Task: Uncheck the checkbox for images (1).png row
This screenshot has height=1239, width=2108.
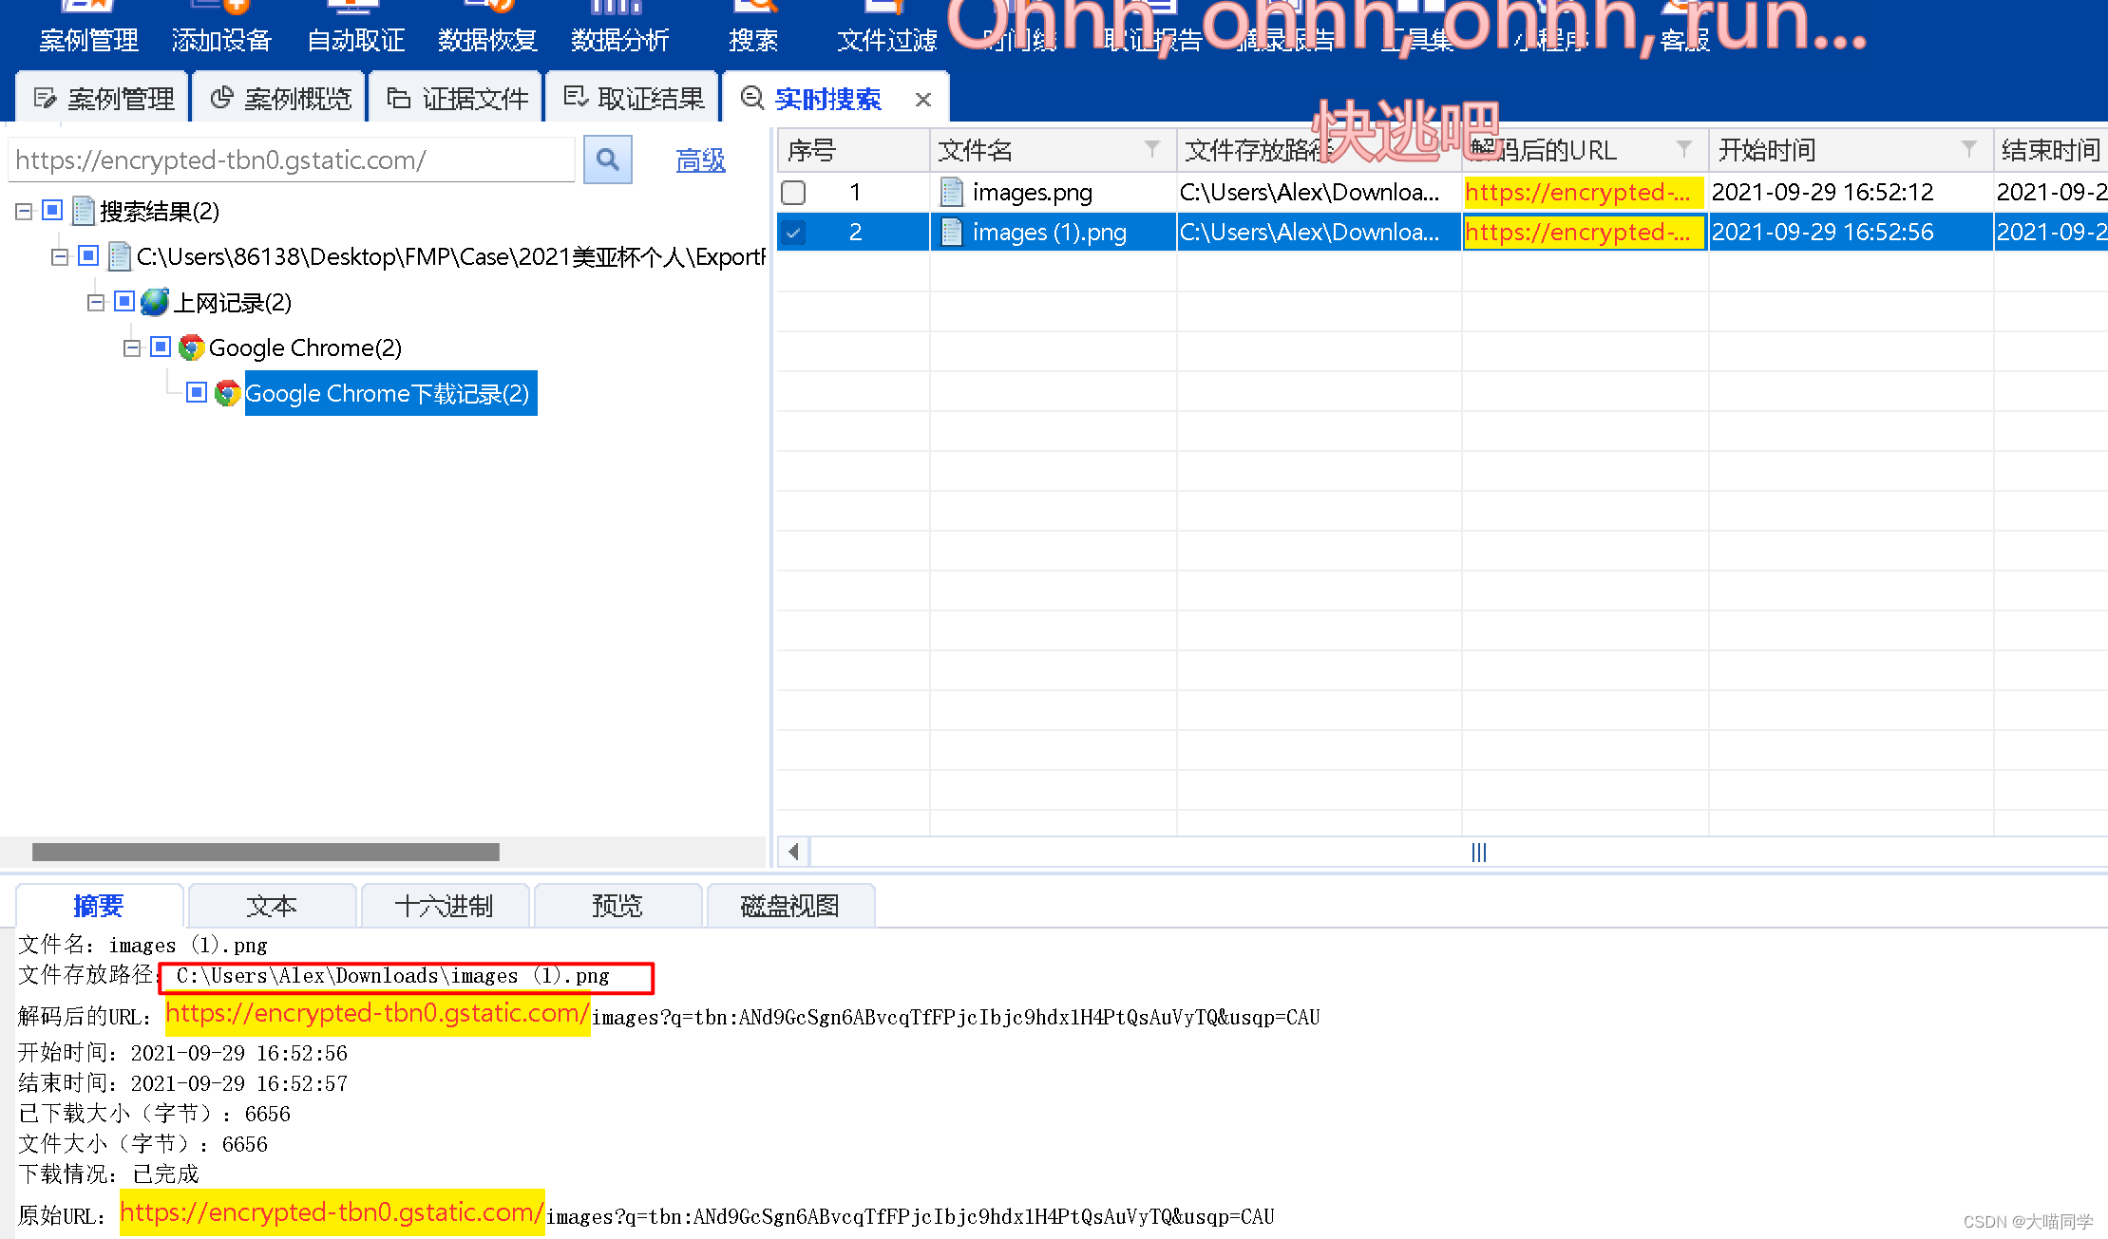Action: point(793,233)
